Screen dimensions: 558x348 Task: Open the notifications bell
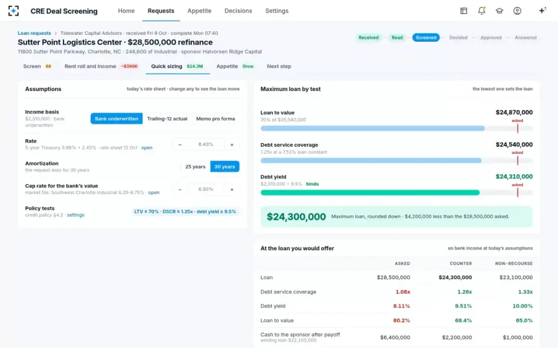coord(481,11)
